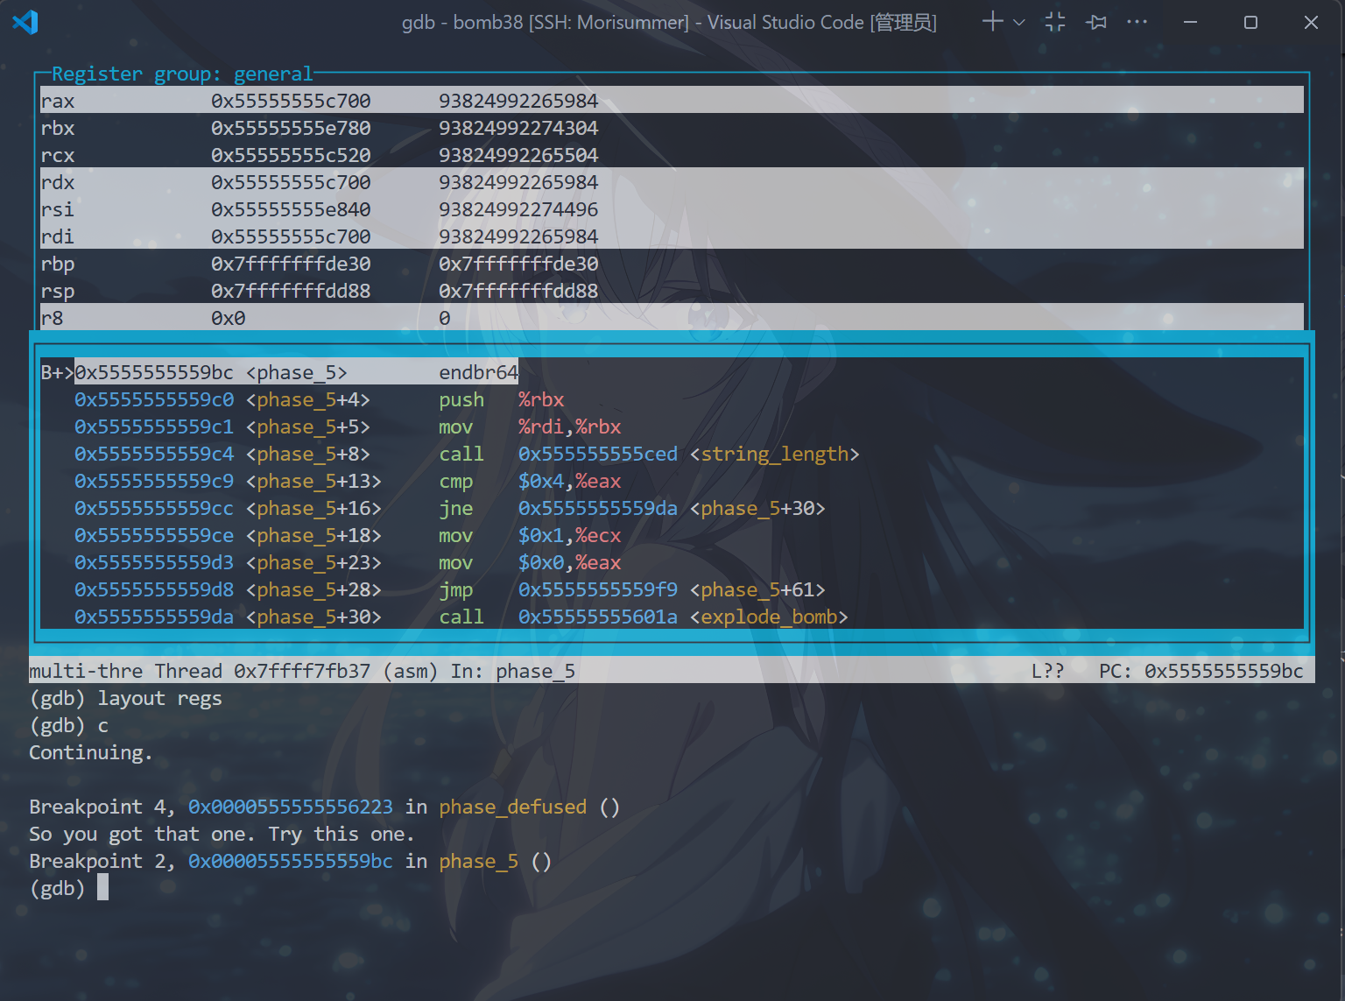The image size is (1345, 1001).
Task: Click the Breakpoint 4 address 0x0000555555556223
Action: point(290,807)
